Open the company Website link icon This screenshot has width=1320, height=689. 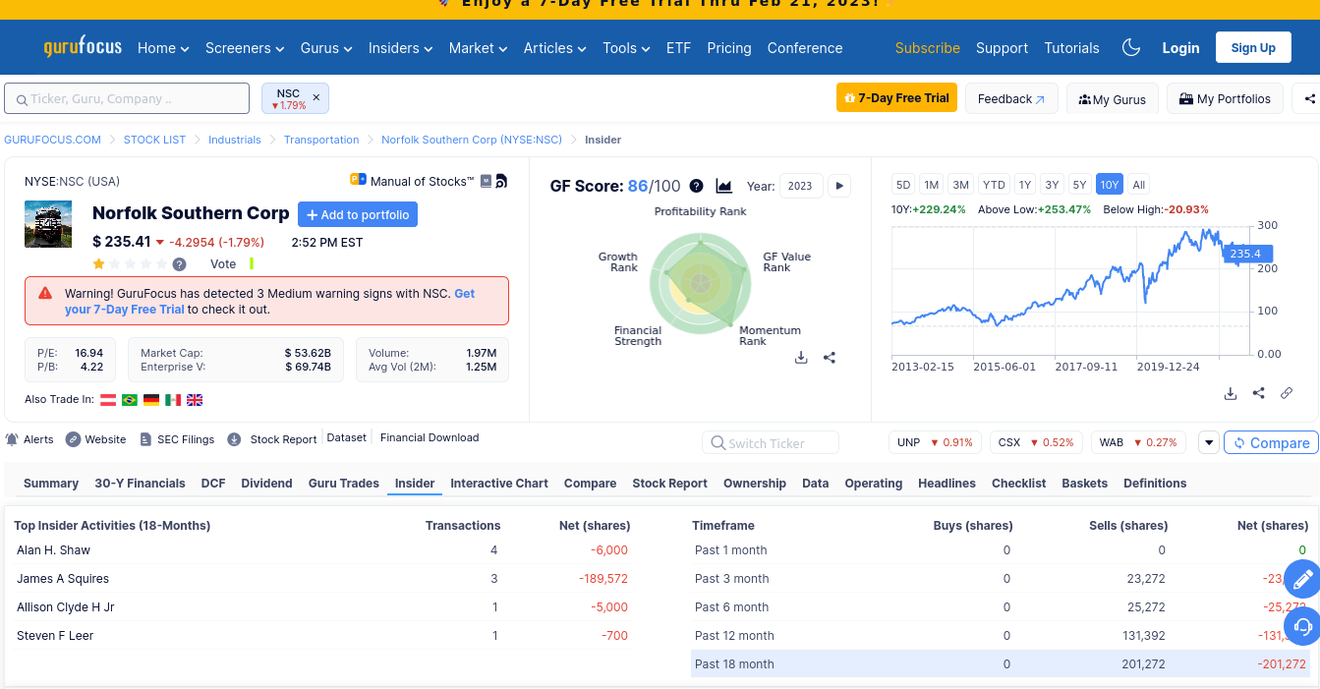pyautogui.click(x=74, y=439)
